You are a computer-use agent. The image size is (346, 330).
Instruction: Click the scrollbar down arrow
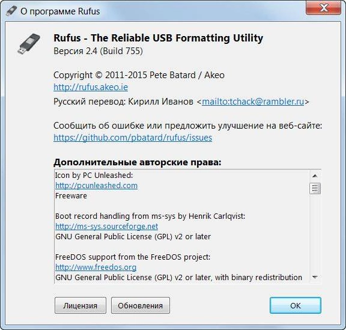tap(315, 277)
